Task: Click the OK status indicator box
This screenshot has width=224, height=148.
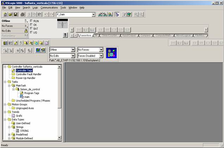Action: click(31, 25)
